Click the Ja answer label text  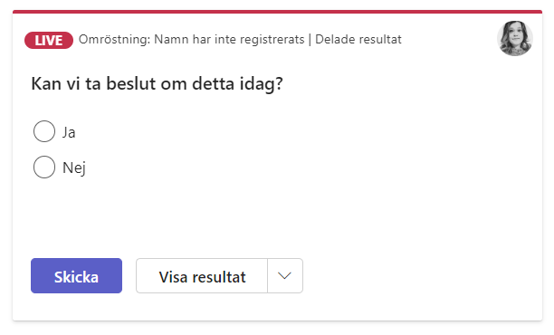point(69,132)
